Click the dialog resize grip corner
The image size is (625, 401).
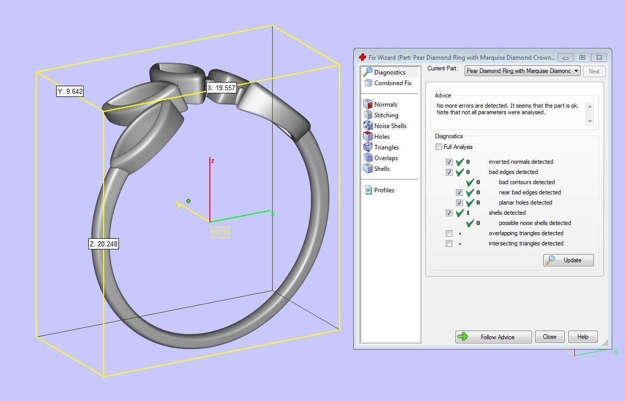[607, 344]
